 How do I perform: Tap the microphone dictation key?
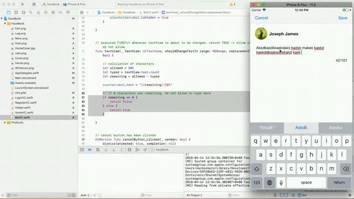click(281, 182)
